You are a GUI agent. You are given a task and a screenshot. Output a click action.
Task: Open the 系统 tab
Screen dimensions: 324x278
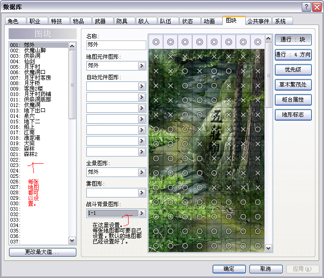[283, 21]
